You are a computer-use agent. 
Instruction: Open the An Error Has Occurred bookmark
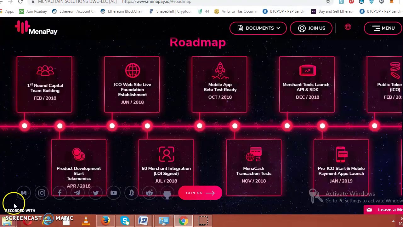(236, 11)
